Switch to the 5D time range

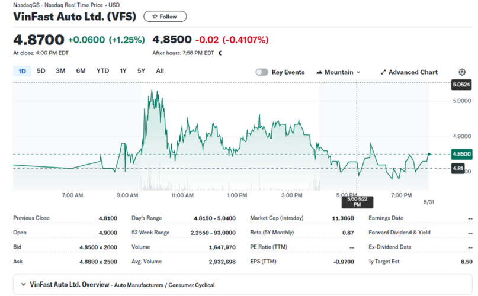point(41,71)
